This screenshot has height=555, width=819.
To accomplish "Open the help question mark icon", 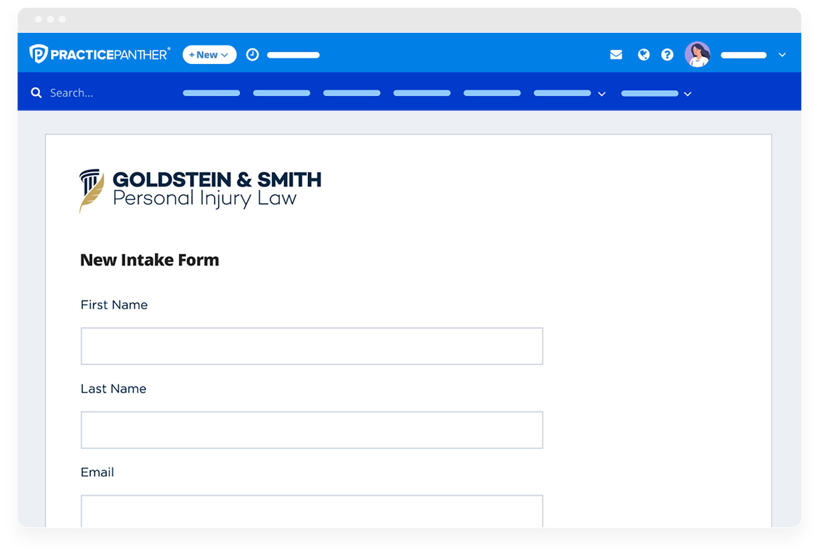I will click(667, 55).
